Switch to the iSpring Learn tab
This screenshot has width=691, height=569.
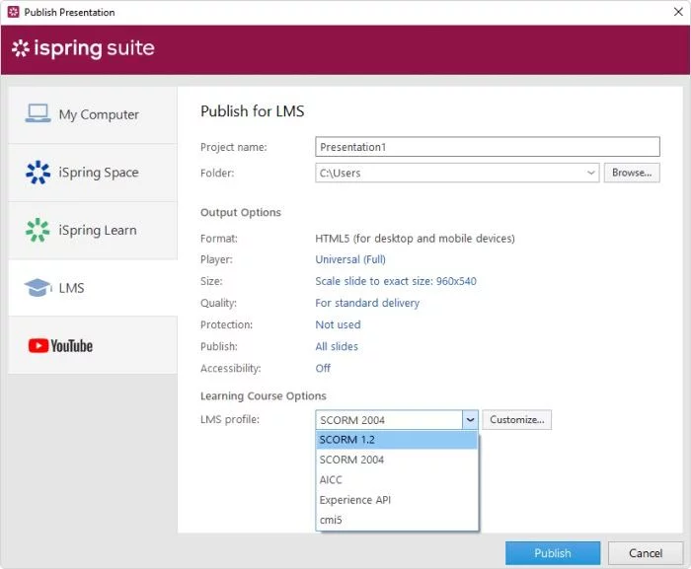[93, 231]
